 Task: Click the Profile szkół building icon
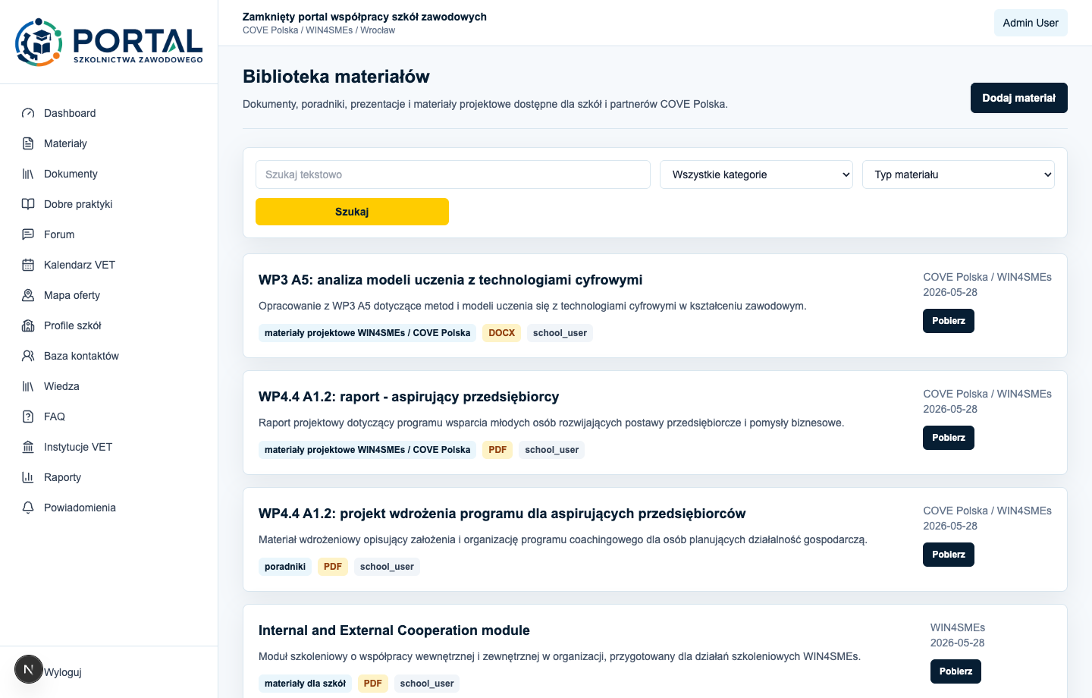point(28,325)
